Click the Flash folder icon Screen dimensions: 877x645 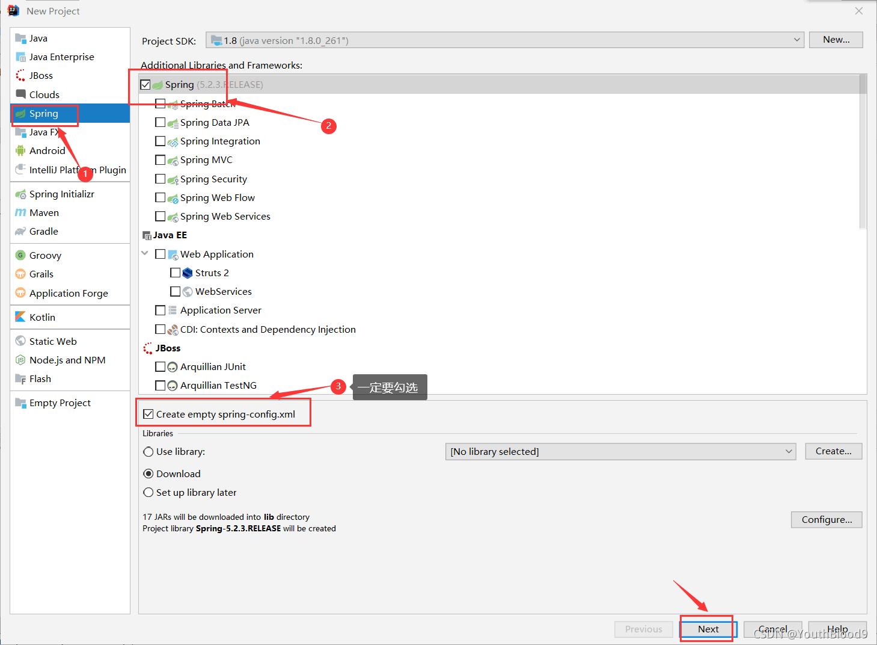pyautogui.click(x=20, y=379)
